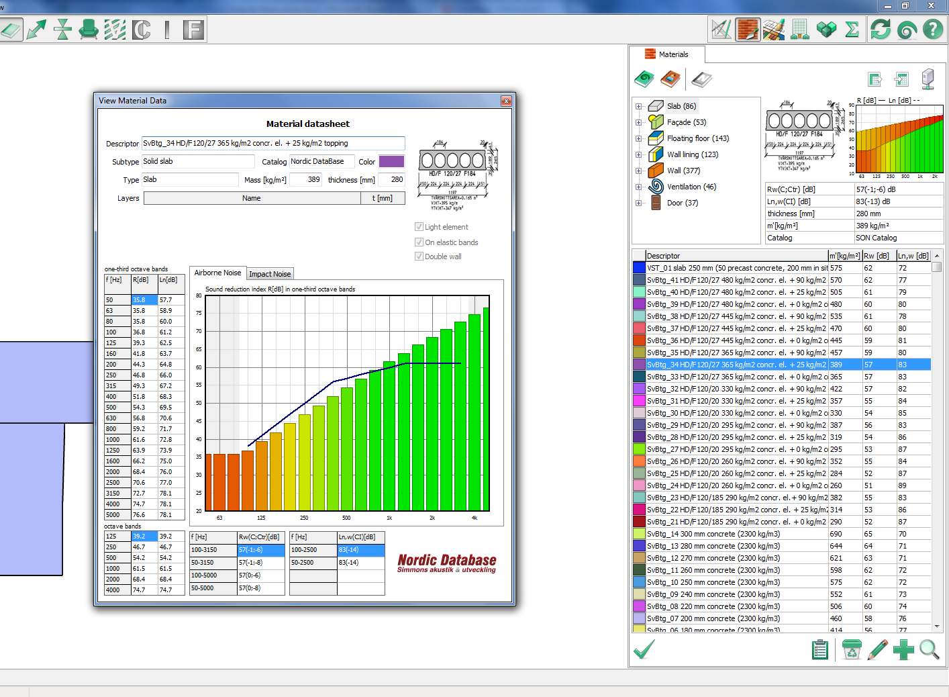Click the Sigma summation toolbar icon

pos(852,30)
